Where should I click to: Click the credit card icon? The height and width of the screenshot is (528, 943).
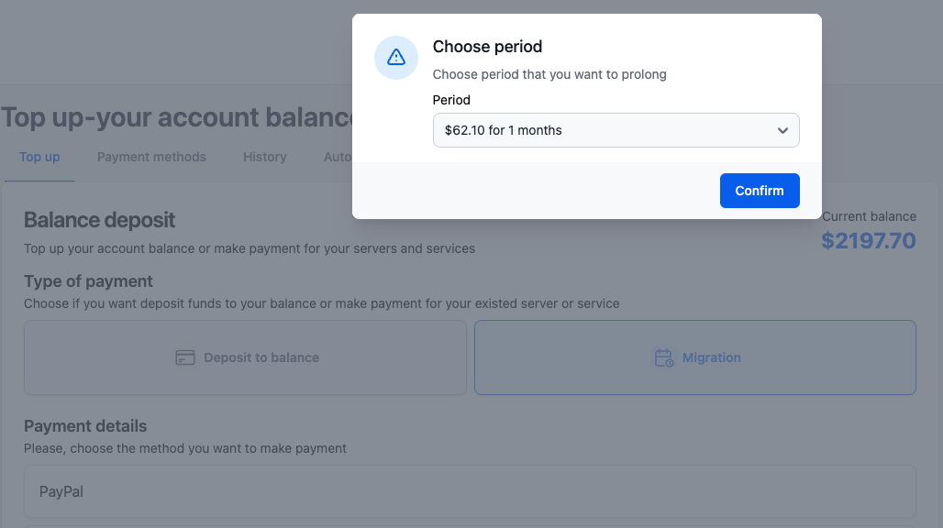(x=185, y=357)
